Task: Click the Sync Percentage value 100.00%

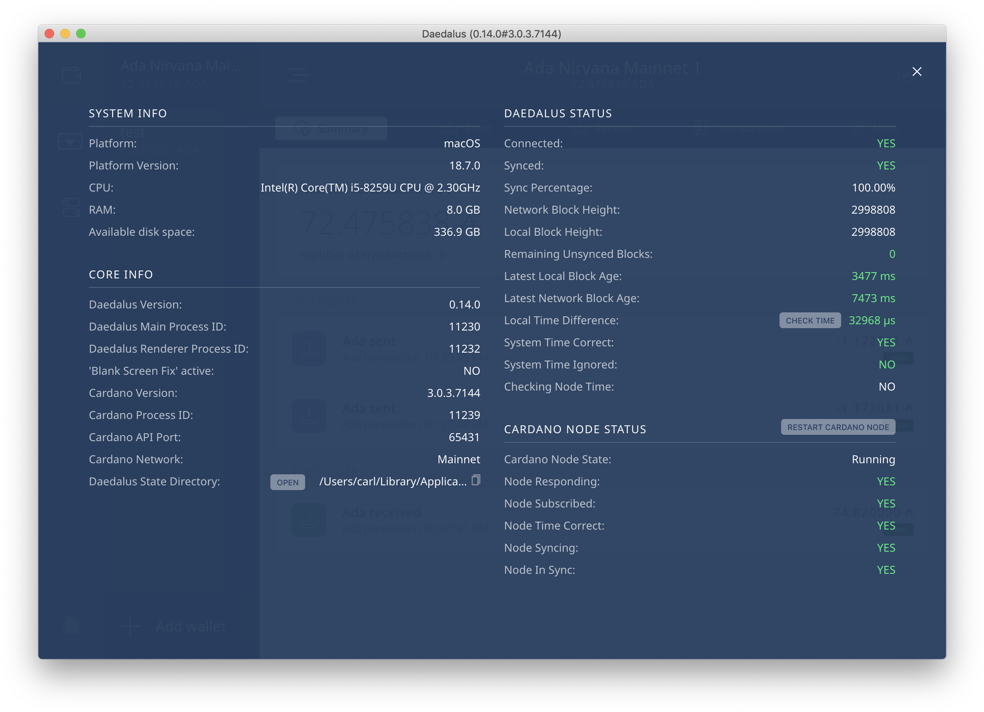Action: [x=873, y=188]
